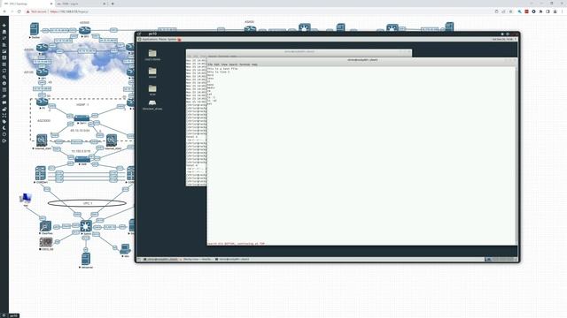Switch to the first browser tab
Image resolution: width=567 pixels, height=318 pixels.
point(27,4)
